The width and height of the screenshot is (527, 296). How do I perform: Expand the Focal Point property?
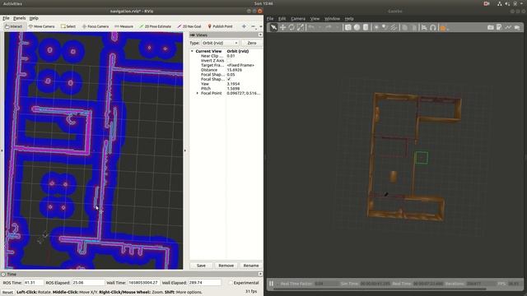pyautogui.click(x=198, y=93)
